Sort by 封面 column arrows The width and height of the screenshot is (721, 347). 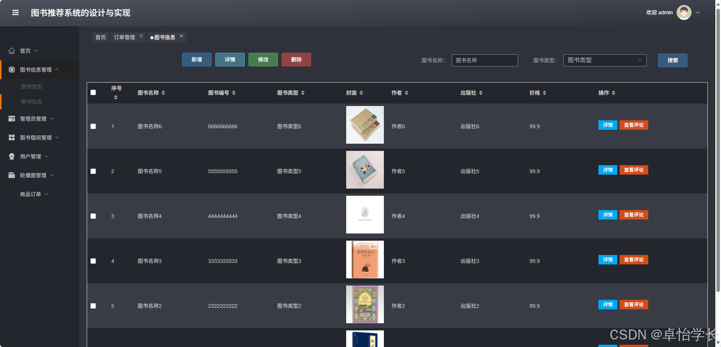(x=361, y=93)
